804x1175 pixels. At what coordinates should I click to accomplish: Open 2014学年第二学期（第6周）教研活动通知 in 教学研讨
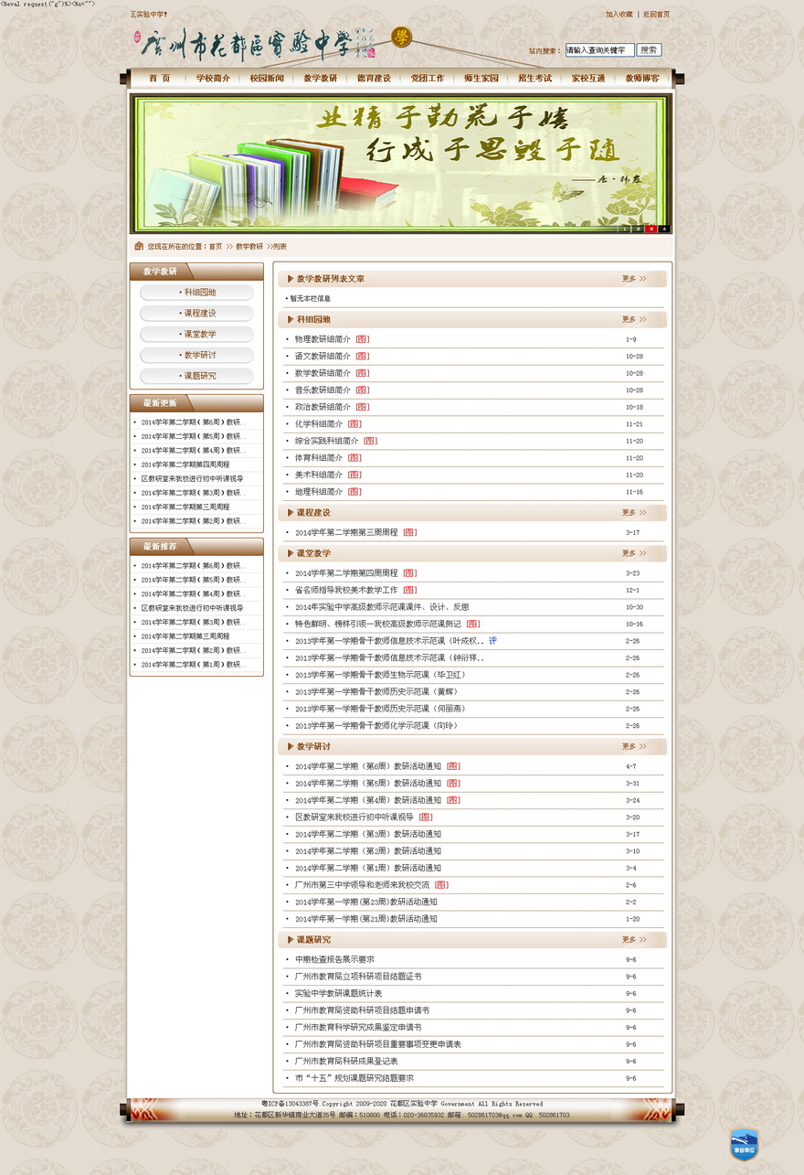click(x=368, y=766)
